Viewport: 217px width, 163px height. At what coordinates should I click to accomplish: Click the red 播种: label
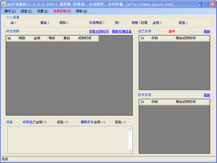(x=173, y=32)
